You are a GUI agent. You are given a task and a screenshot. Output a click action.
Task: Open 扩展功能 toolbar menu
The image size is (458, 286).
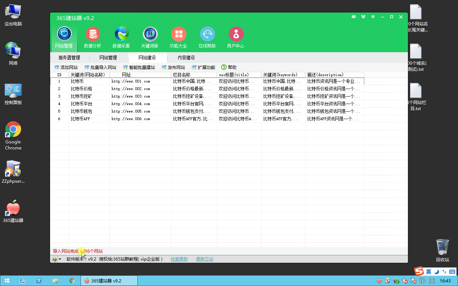203,67
